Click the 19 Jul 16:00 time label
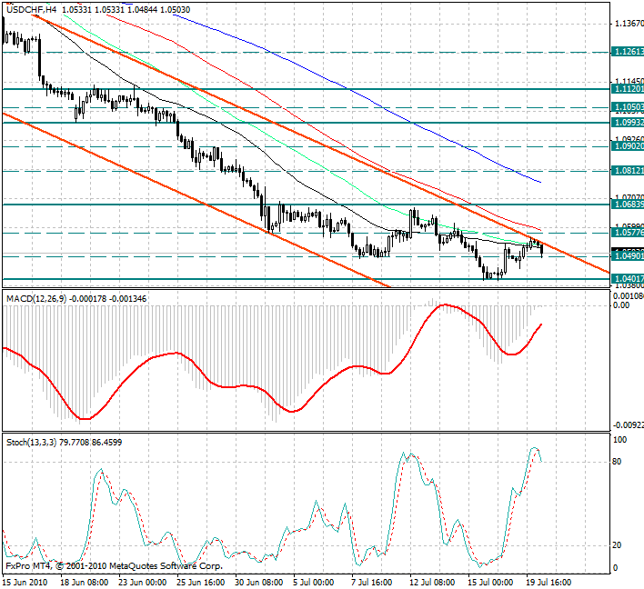 click(x=549, y=583)
